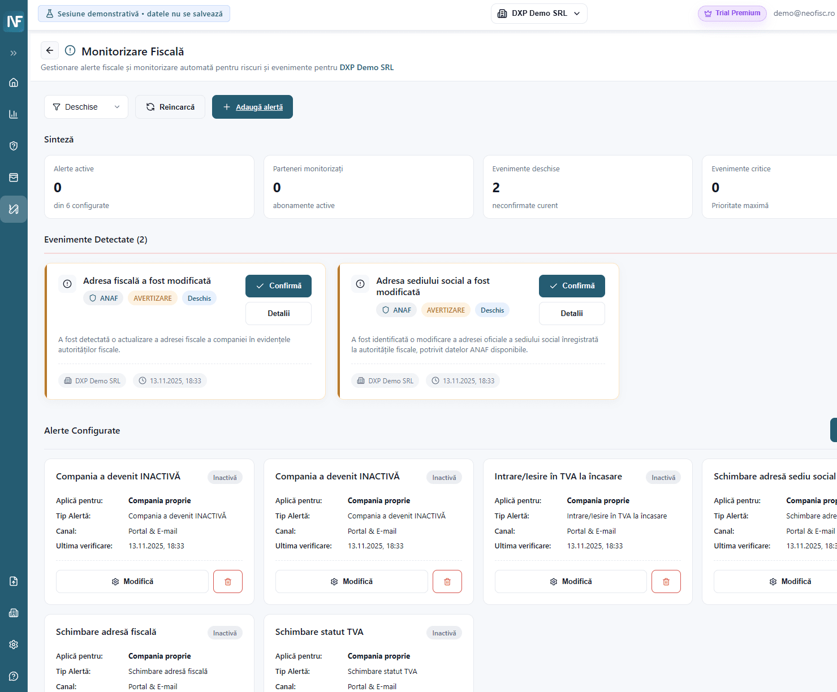This screenshot has width=837, height=692.
Task: Click the Adaugă alertă button
Action: point(252,107)
